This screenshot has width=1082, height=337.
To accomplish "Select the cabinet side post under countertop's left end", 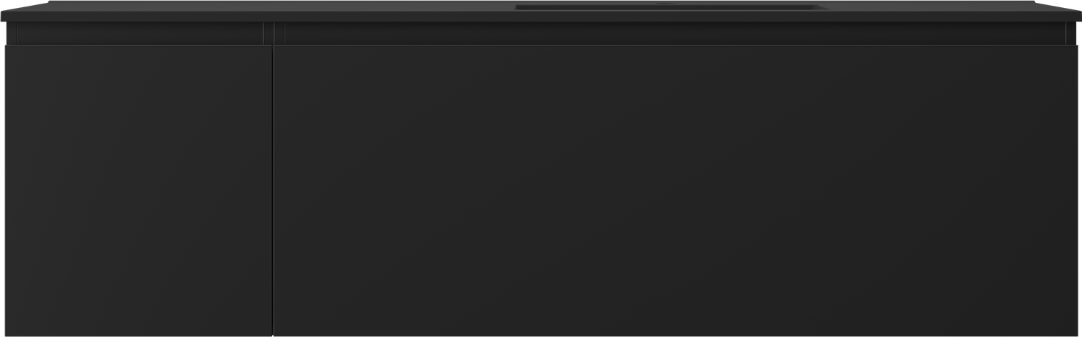I will 11,33.
